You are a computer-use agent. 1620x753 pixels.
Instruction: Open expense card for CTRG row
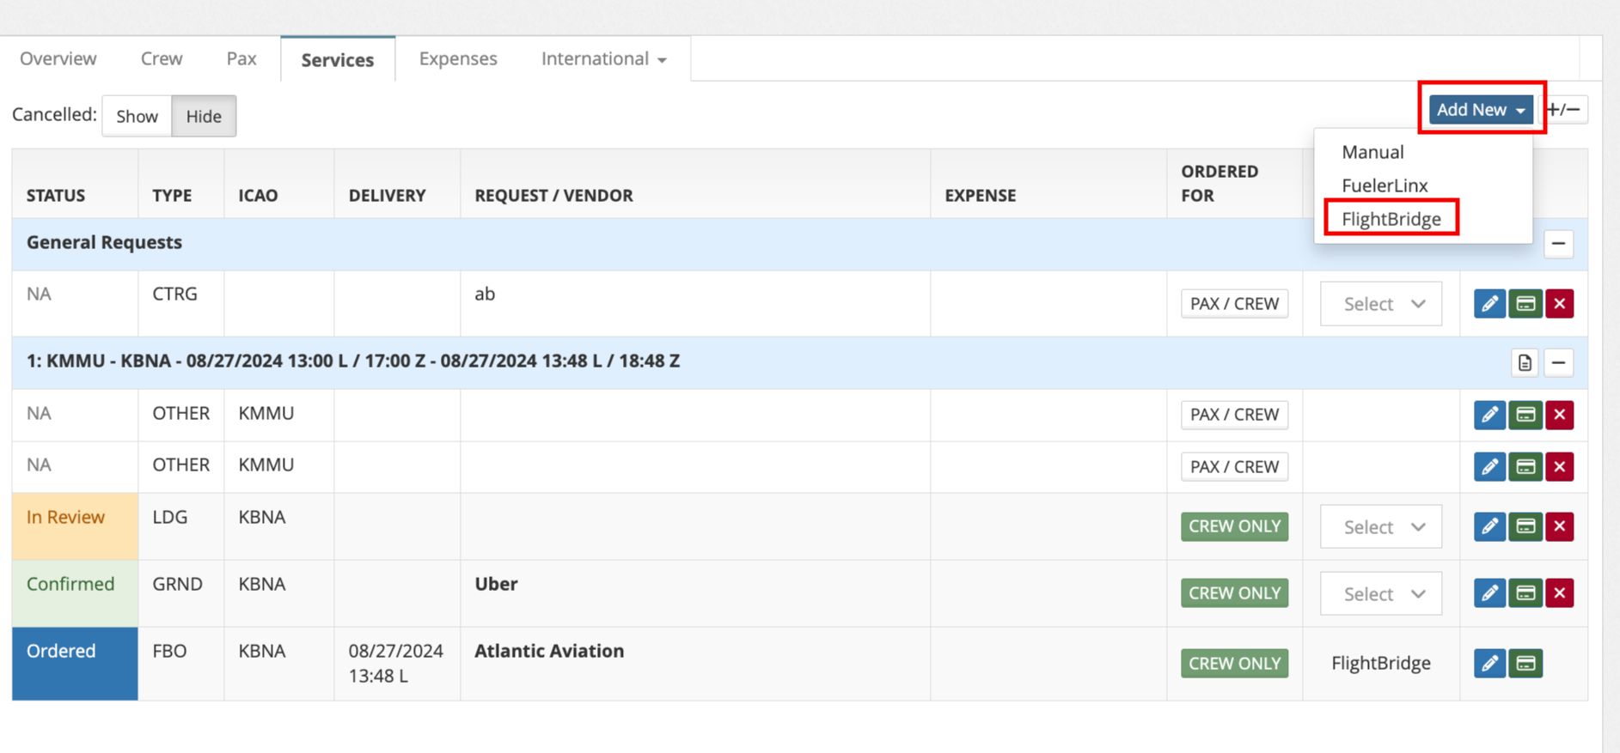point(1525,303)
